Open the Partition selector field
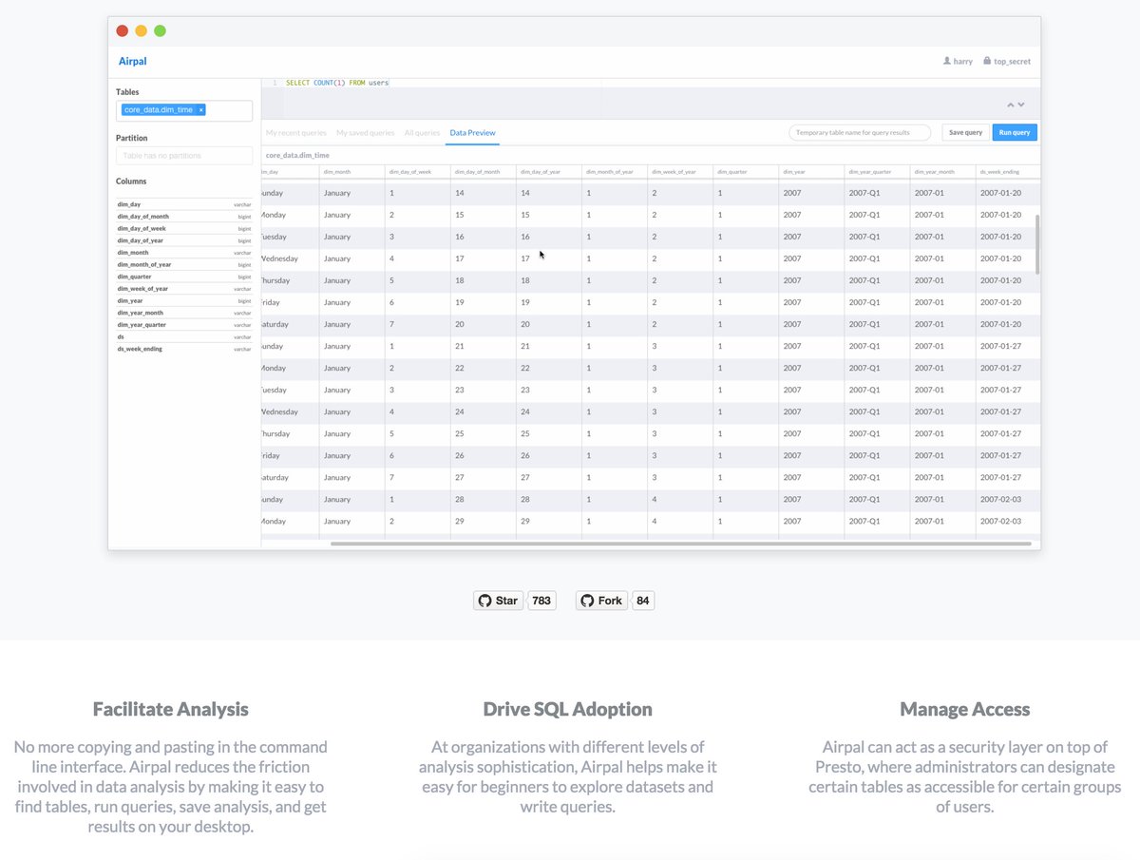1140x860 pixels. 184,155
